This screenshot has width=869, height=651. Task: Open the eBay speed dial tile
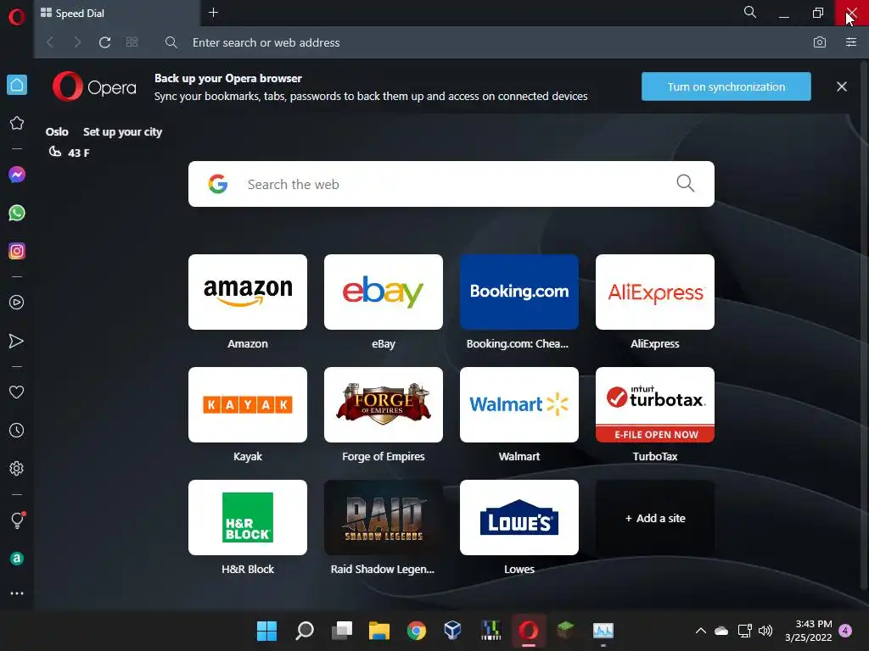[384, 292]
